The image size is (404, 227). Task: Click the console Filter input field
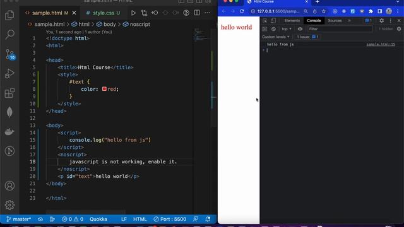tap(340, 29)
